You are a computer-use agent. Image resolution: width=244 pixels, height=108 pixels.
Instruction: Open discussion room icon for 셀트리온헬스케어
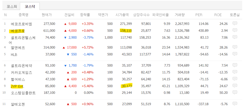pyautogui.click(x=235, y=37)
